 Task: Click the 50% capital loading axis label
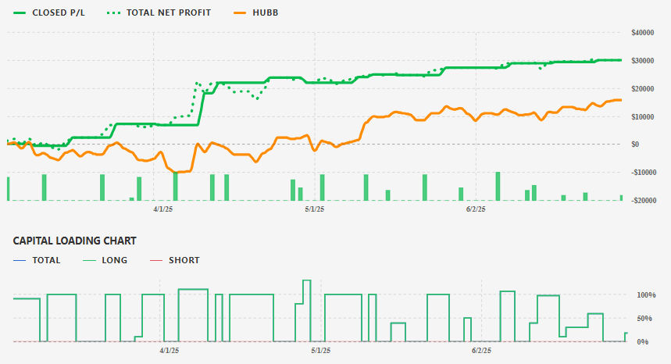coord(644,319)
